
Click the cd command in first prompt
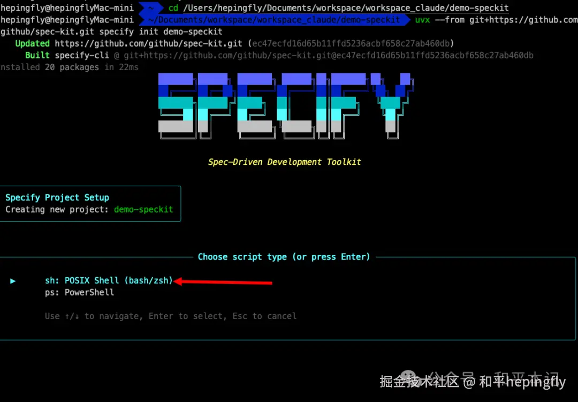[x=173, y=7]
